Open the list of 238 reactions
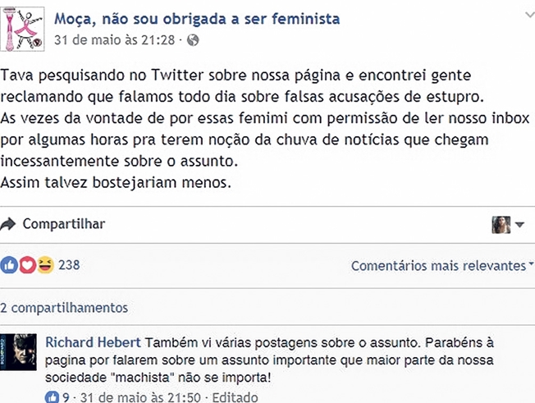The width and height of the screenshot is (535, 403). pos(69,265)
